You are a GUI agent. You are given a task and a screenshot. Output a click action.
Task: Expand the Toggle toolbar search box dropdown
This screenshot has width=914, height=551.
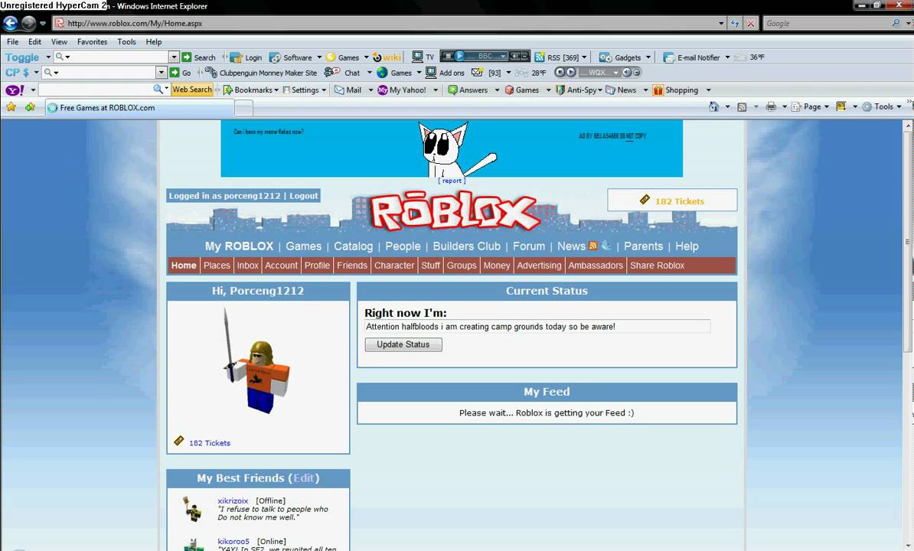[174, 57]
